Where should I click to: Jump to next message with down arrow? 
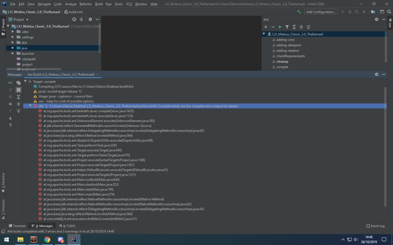(x=11, y=118)
